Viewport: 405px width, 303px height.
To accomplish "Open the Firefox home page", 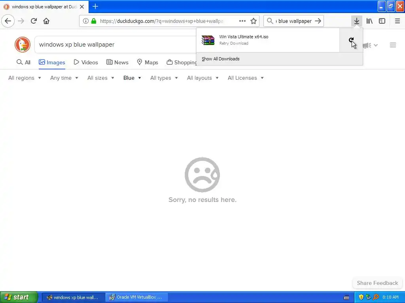I will pyautogui.click(x=46, y=21).
